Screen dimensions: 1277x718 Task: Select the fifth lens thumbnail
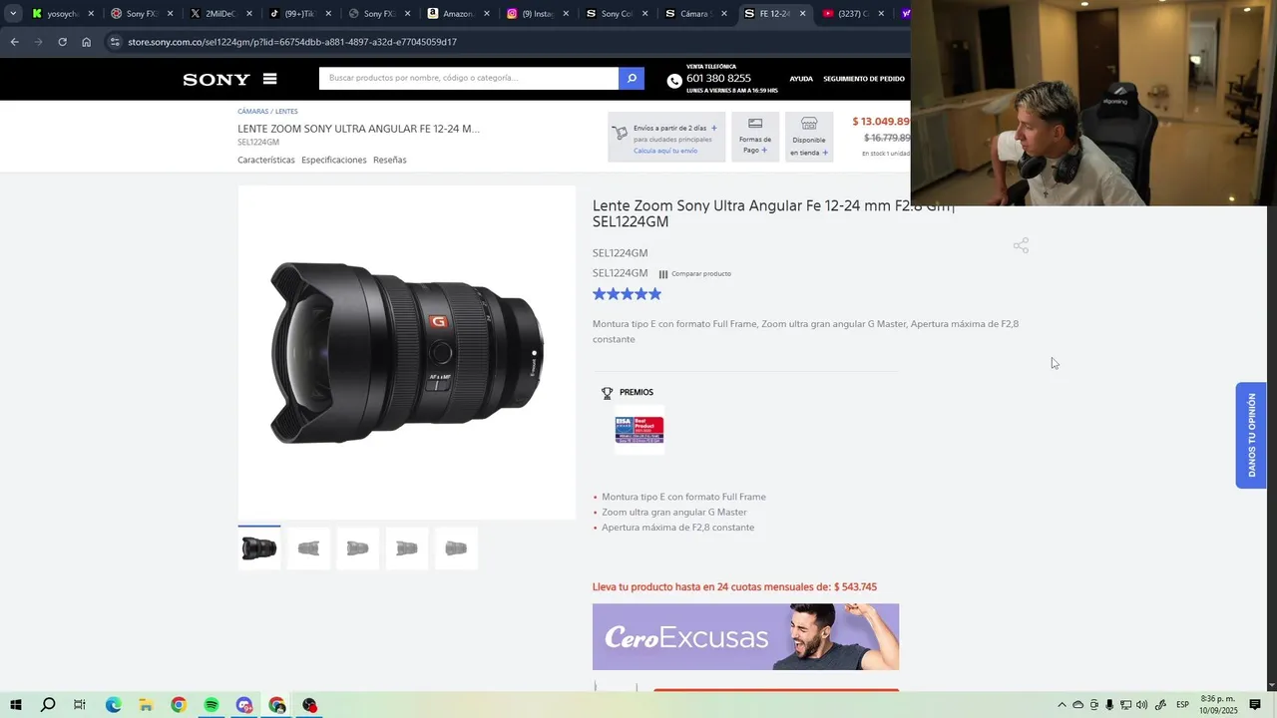(456, 548)
